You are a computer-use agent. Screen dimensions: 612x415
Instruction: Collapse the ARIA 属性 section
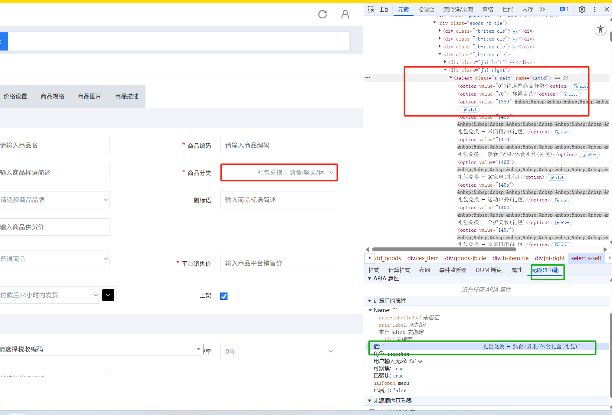pyautogui.click(x=370, y=279)
